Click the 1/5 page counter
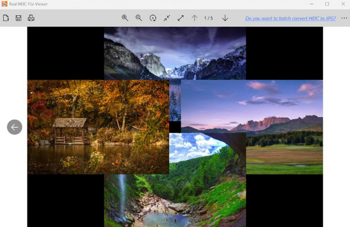This screenshot has width=350, height=227. [208, 18]
